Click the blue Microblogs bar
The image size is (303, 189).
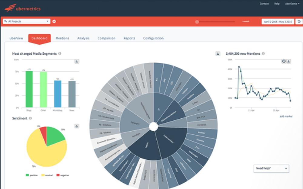point(58,94)
